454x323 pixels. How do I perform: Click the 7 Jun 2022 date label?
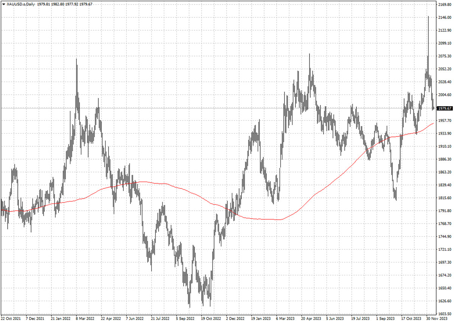[135, 319]
